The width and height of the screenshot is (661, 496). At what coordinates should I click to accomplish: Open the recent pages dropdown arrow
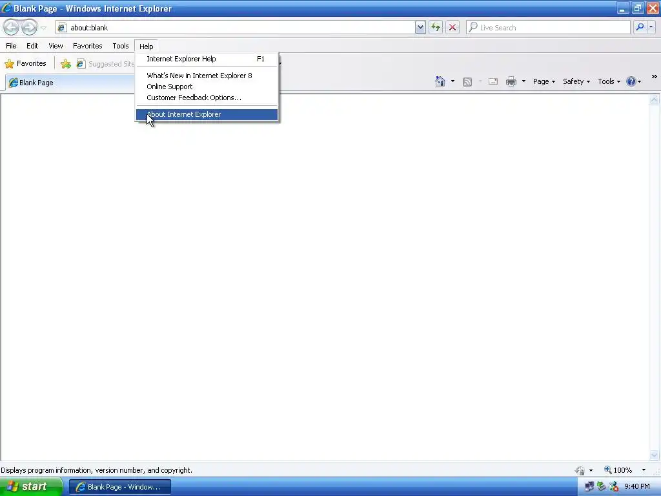(x=43, y=28)
